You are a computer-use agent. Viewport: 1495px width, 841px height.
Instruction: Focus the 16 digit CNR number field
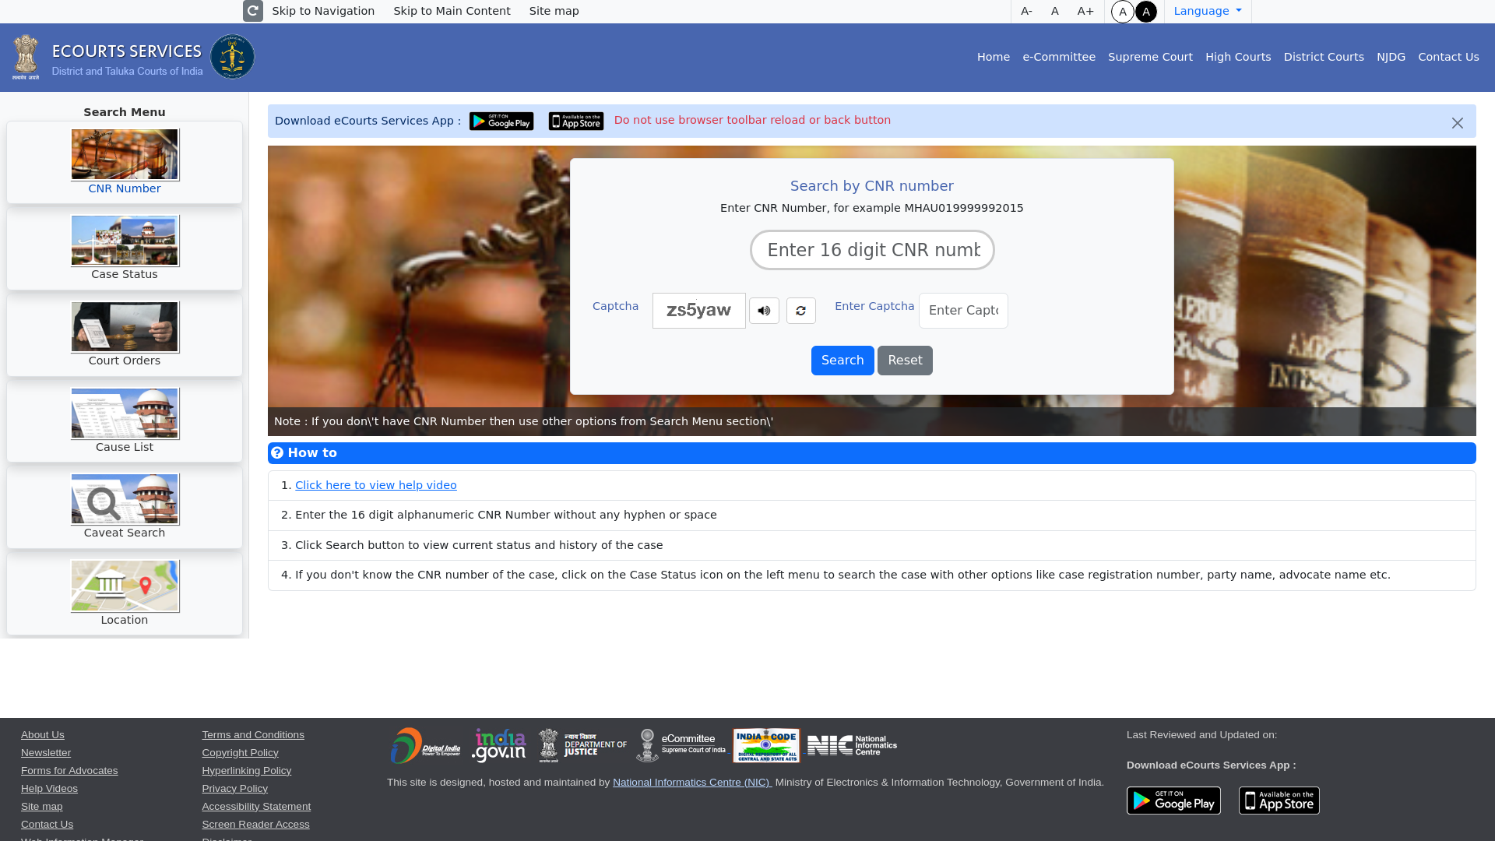point(872,250)
